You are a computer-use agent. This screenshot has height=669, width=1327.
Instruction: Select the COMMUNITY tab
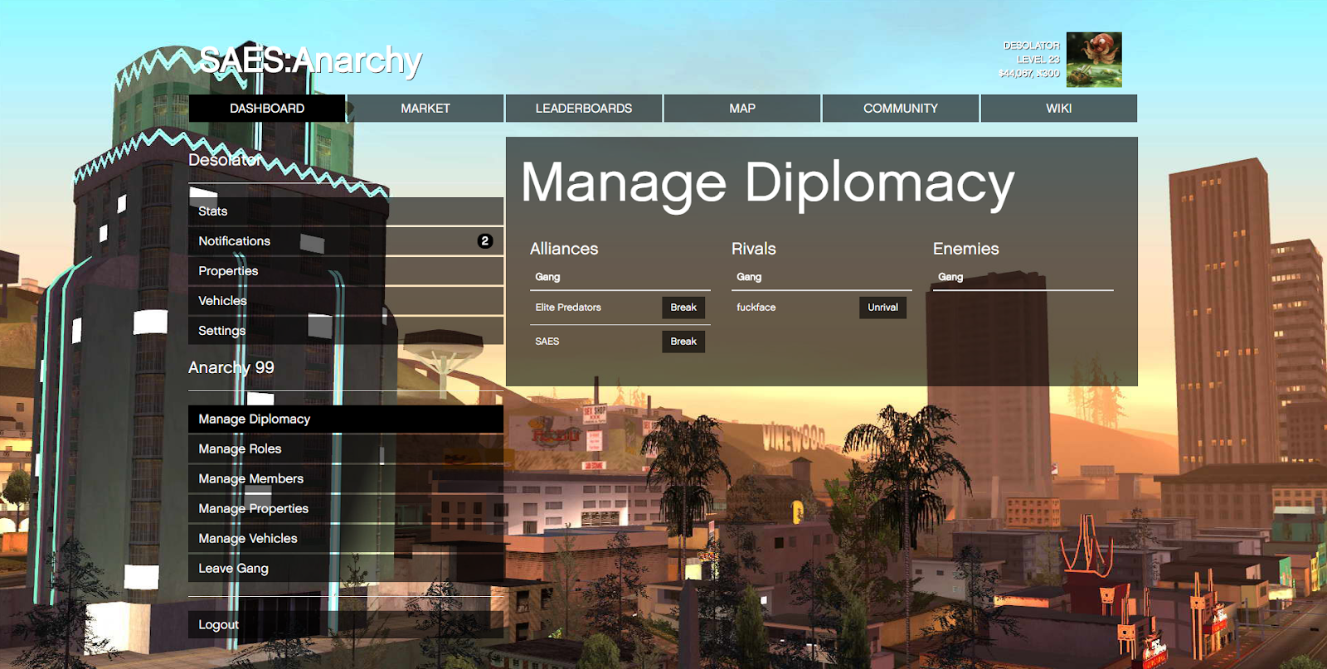tap(901, 109)
